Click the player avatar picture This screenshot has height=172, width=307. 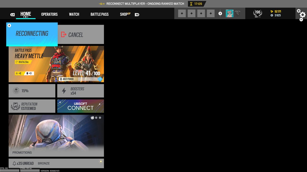pos(229,14)
